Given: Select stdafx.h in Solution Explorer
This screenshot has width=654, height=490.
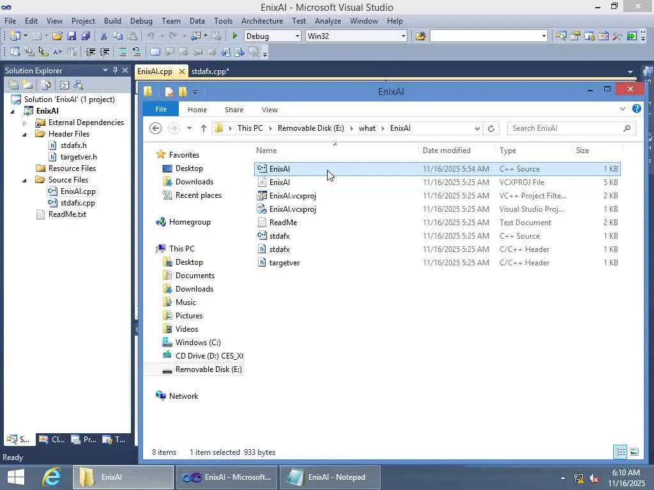Looking at the screenshot, I should pyautogui.click(x=73, y=146).
